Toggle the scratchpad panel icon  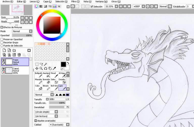59,6
